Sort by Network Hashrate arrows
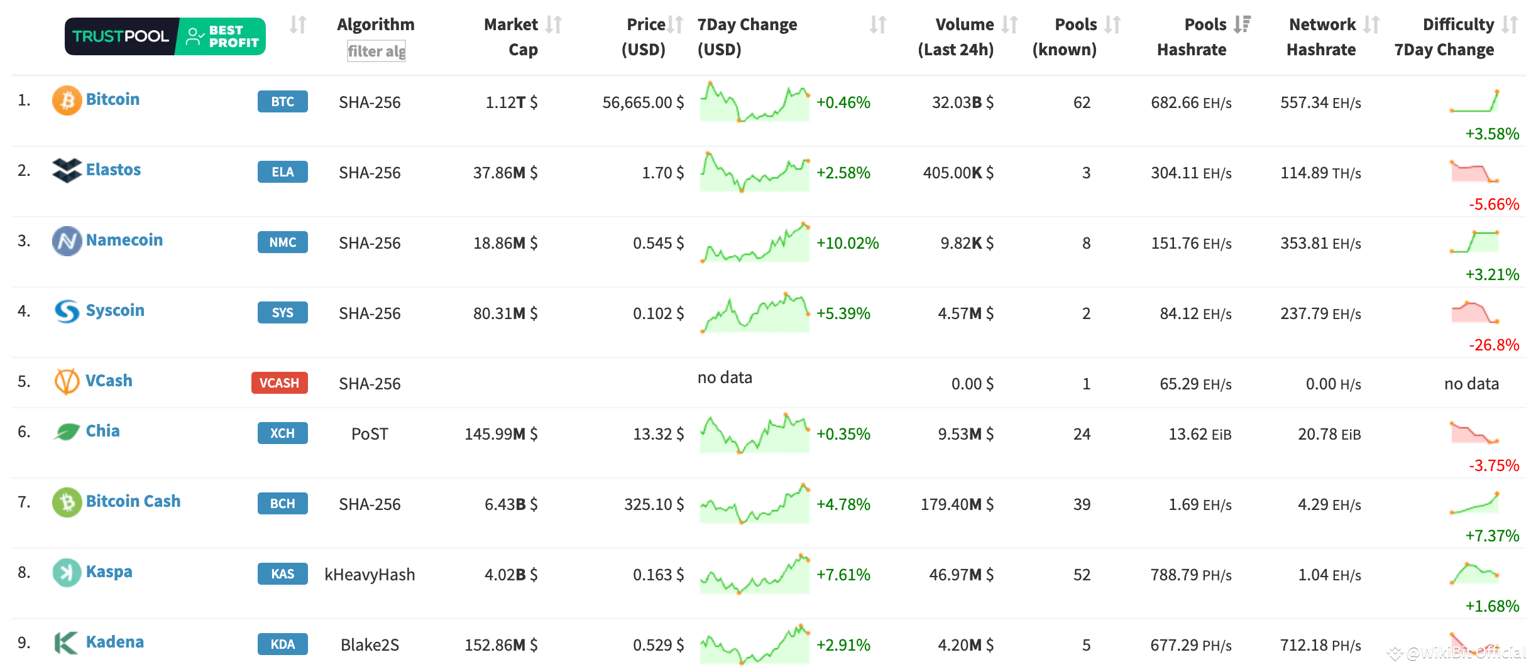 tap(1371, 25)
